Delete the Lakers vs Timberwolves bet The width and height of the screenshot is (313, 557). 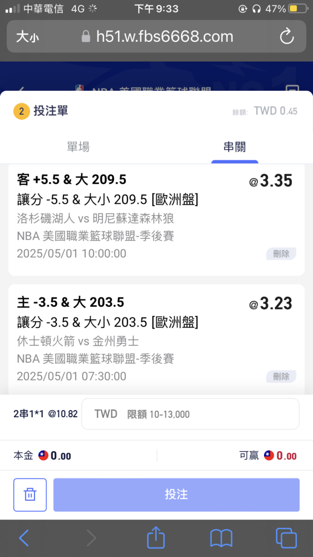coord(281,253)
